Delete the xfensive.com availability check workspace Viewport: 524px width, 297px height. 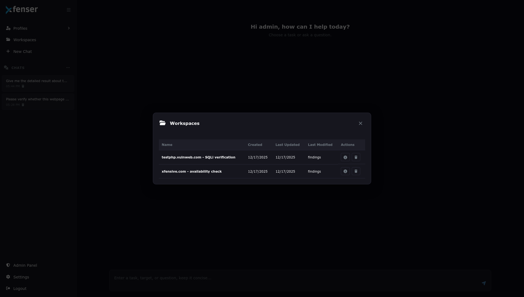356,171
